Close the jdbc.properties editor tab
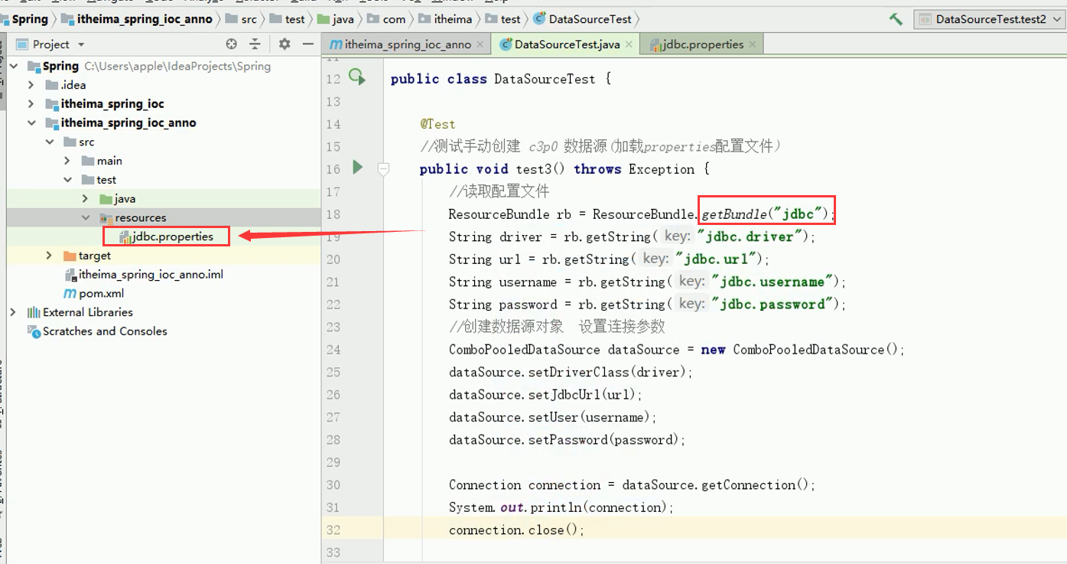The image size is (1067, 564). (753, 44)
